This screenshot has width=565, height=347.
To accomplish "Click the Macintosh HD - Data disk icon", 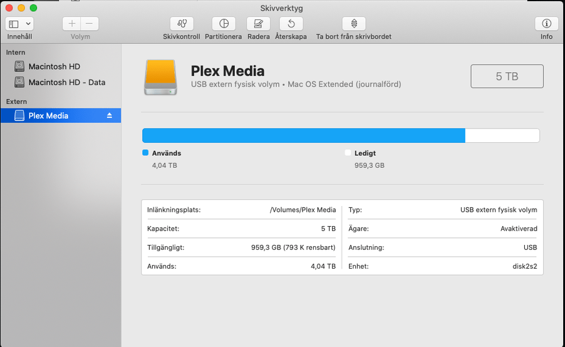I will tap(19, 82).
